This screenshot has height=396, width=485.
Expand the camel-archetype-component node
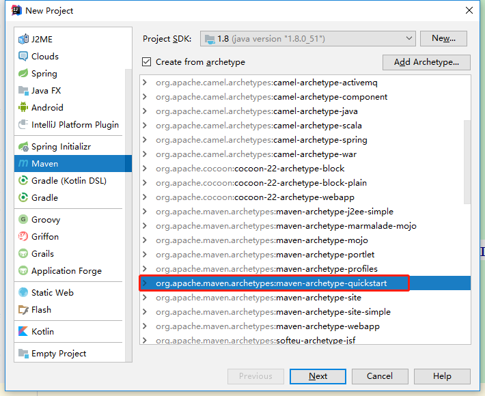[144, 97]
